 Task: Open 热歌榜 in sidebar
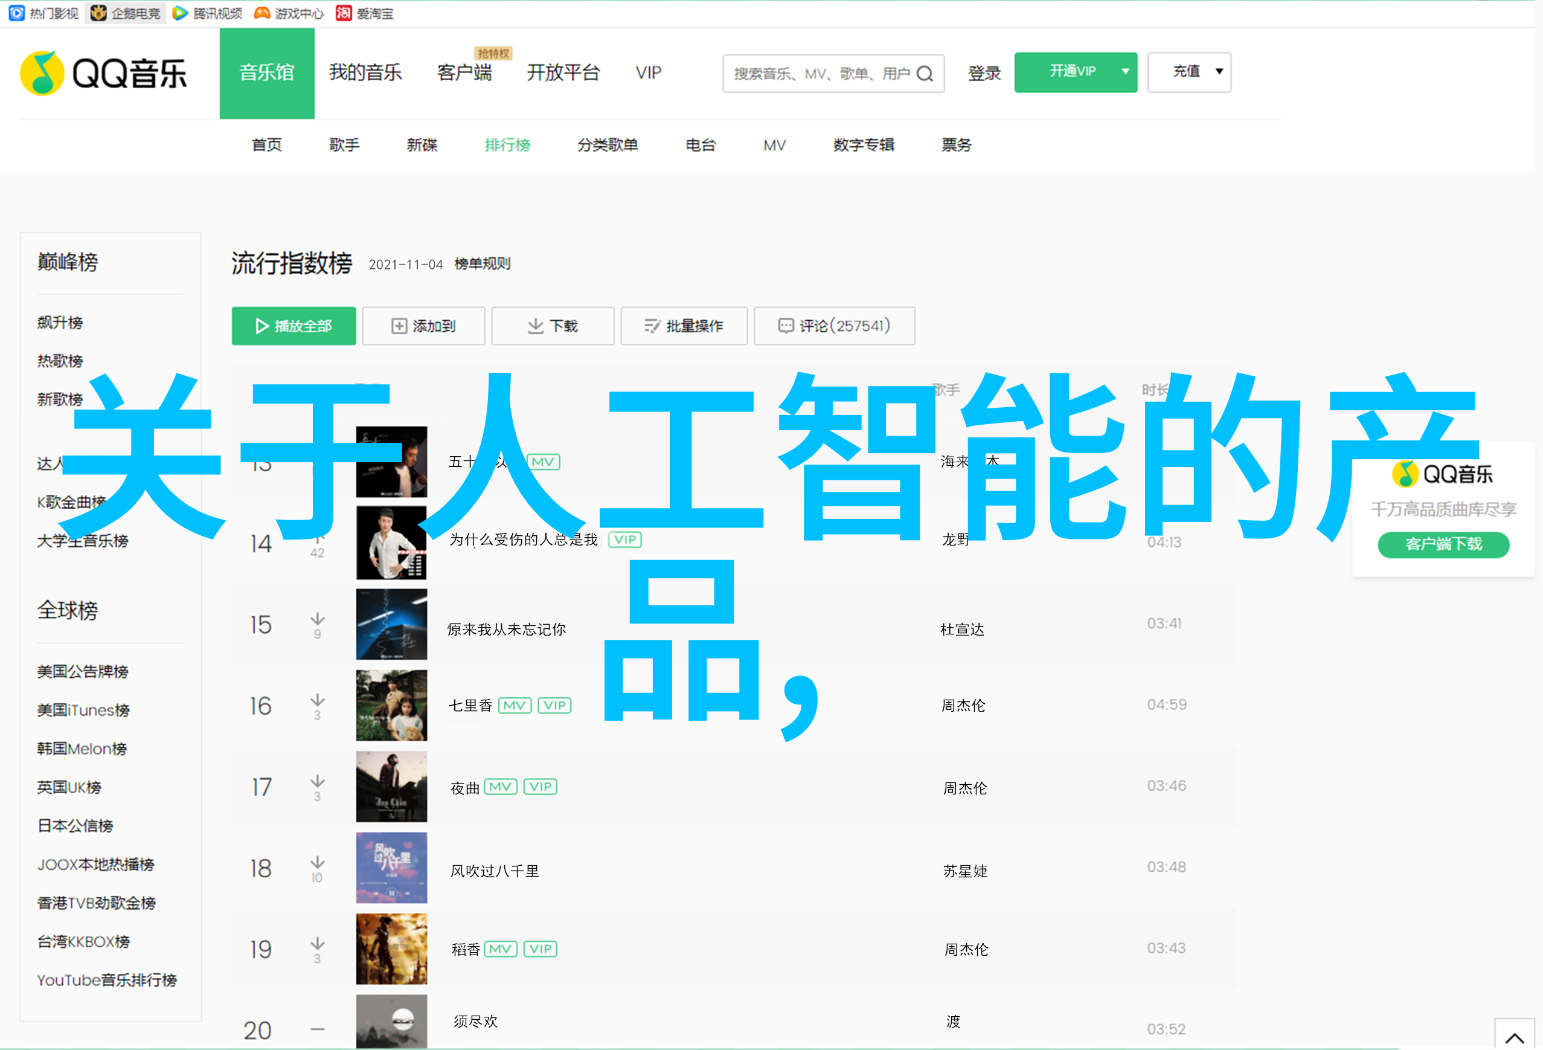tap(60, 361)
